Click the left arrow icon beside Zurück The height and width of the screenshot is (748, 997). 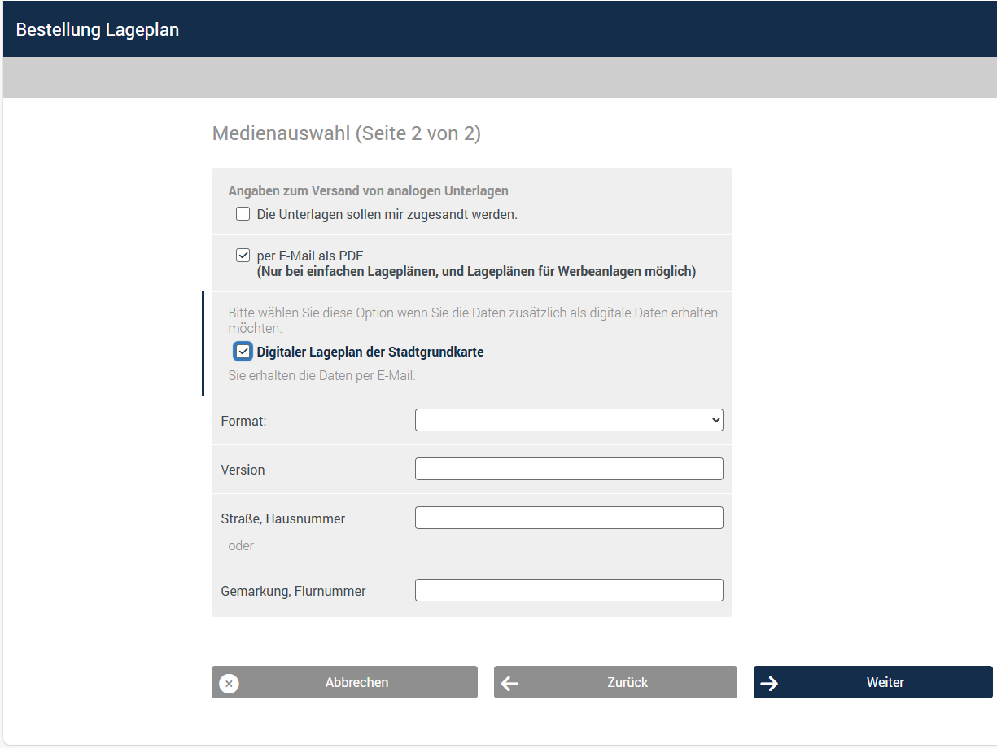pyautogui.click(x=510, y=684)
